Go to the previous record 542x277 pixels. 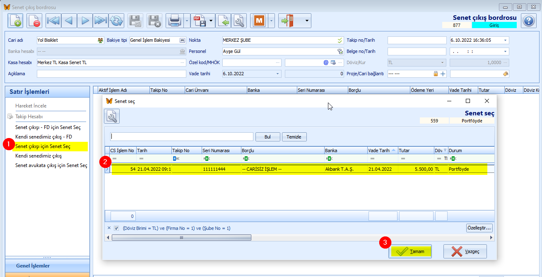click(x=69, y=20)
